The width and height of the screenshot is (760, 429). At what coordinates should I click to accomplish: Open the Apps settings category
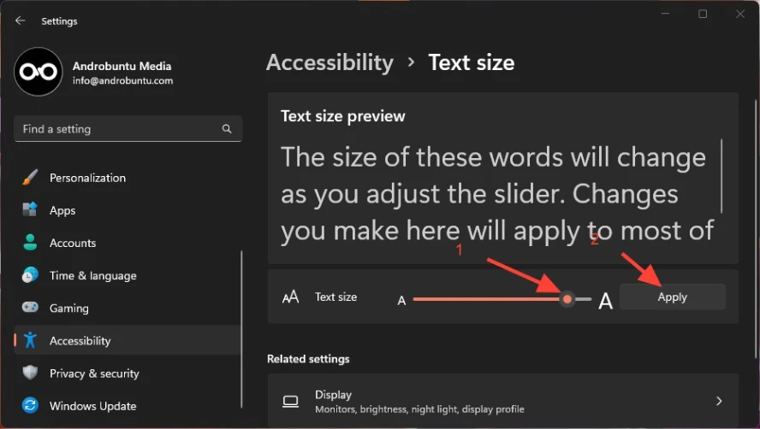[128, 210]
